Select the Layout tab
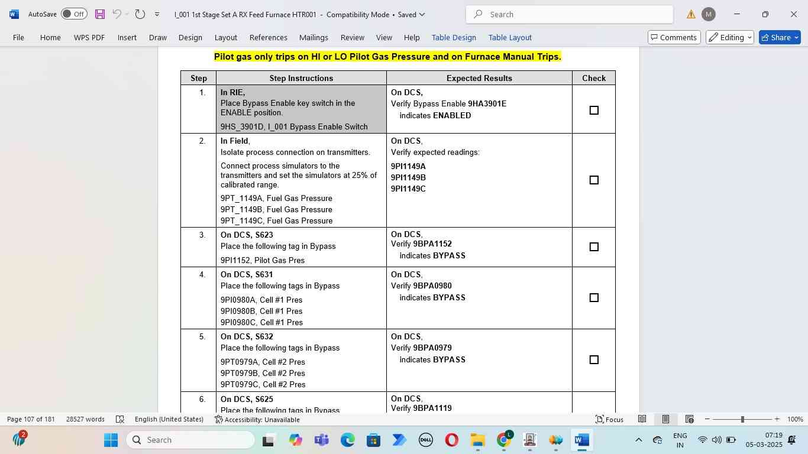Image resolution: width=808 pixels, height=454 pixels. coord(226,37)
